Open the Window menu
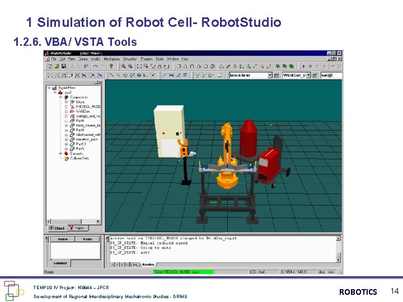Screen dimensions: 403x302 173,59
